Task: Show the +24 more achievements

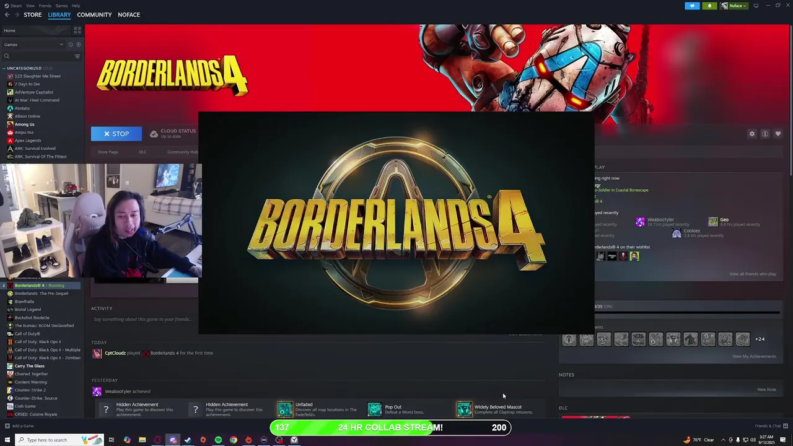Action: pyautogui.click(x=760, y=339)
